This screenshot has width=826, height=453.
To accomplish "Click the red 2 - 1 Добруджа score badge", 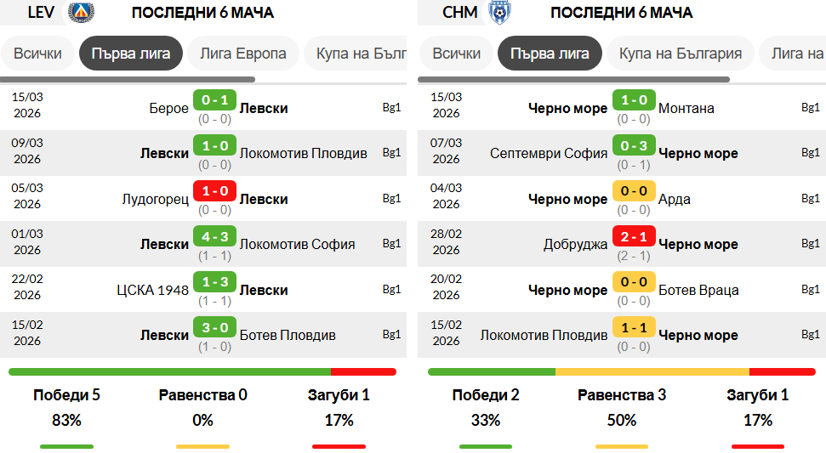I will (634, 236).
